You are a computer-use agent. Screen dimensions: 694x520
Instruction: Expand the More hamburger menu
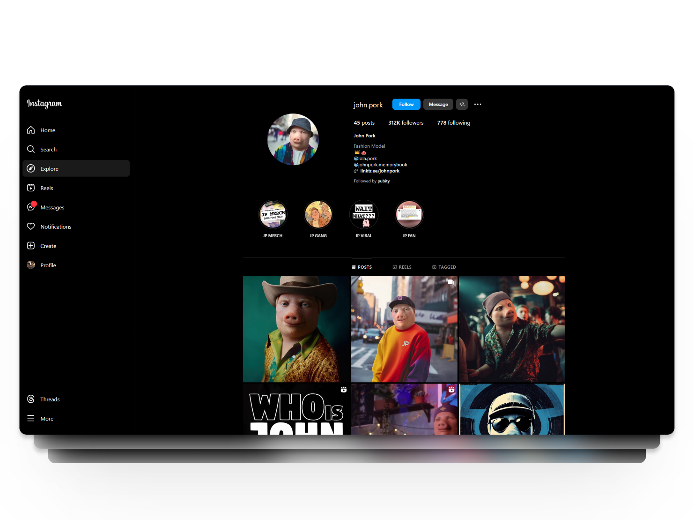click(31, 418)
